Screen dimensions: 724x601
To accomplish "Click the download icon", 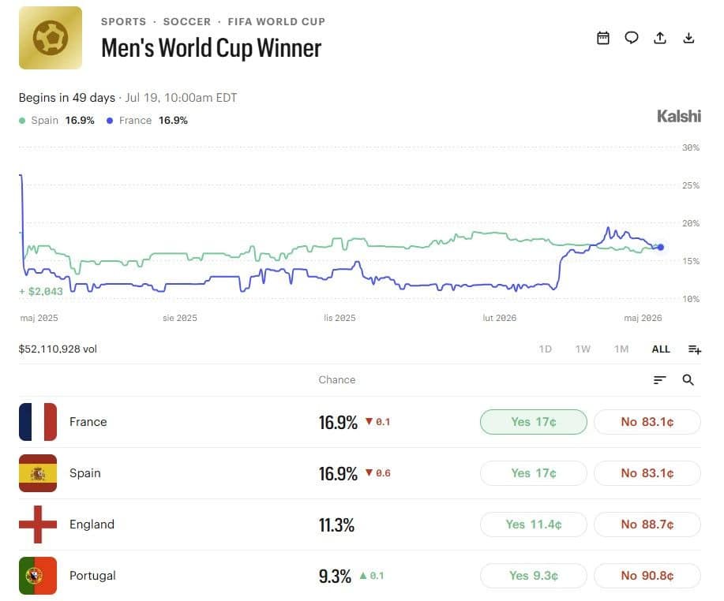I will point(688,38).
